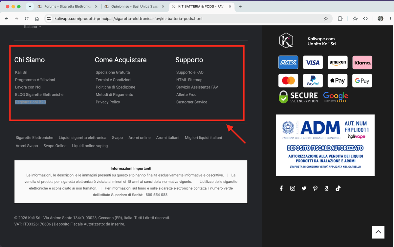394x247 pixels.
Task: Open the Privacy Policy link
Action: pyautogui.click(x=108, y=102)
